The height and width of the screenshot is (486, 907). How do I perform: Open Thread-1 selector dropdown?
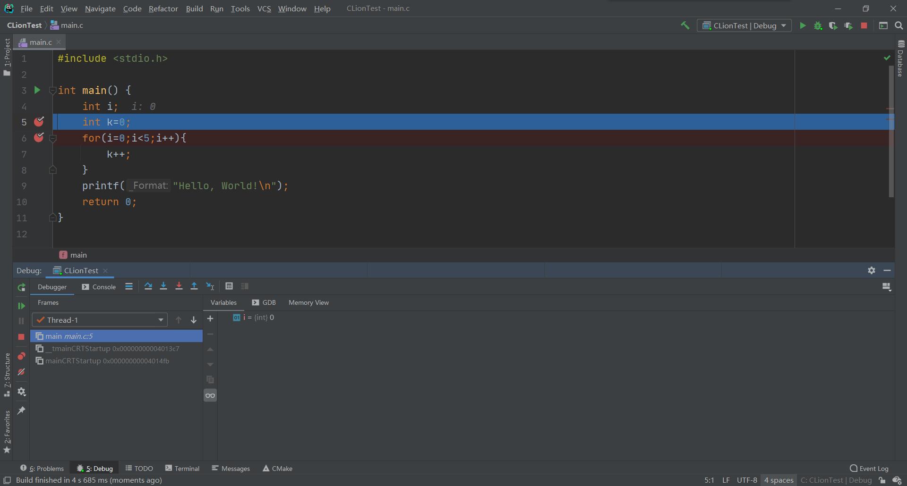point(100,320)
